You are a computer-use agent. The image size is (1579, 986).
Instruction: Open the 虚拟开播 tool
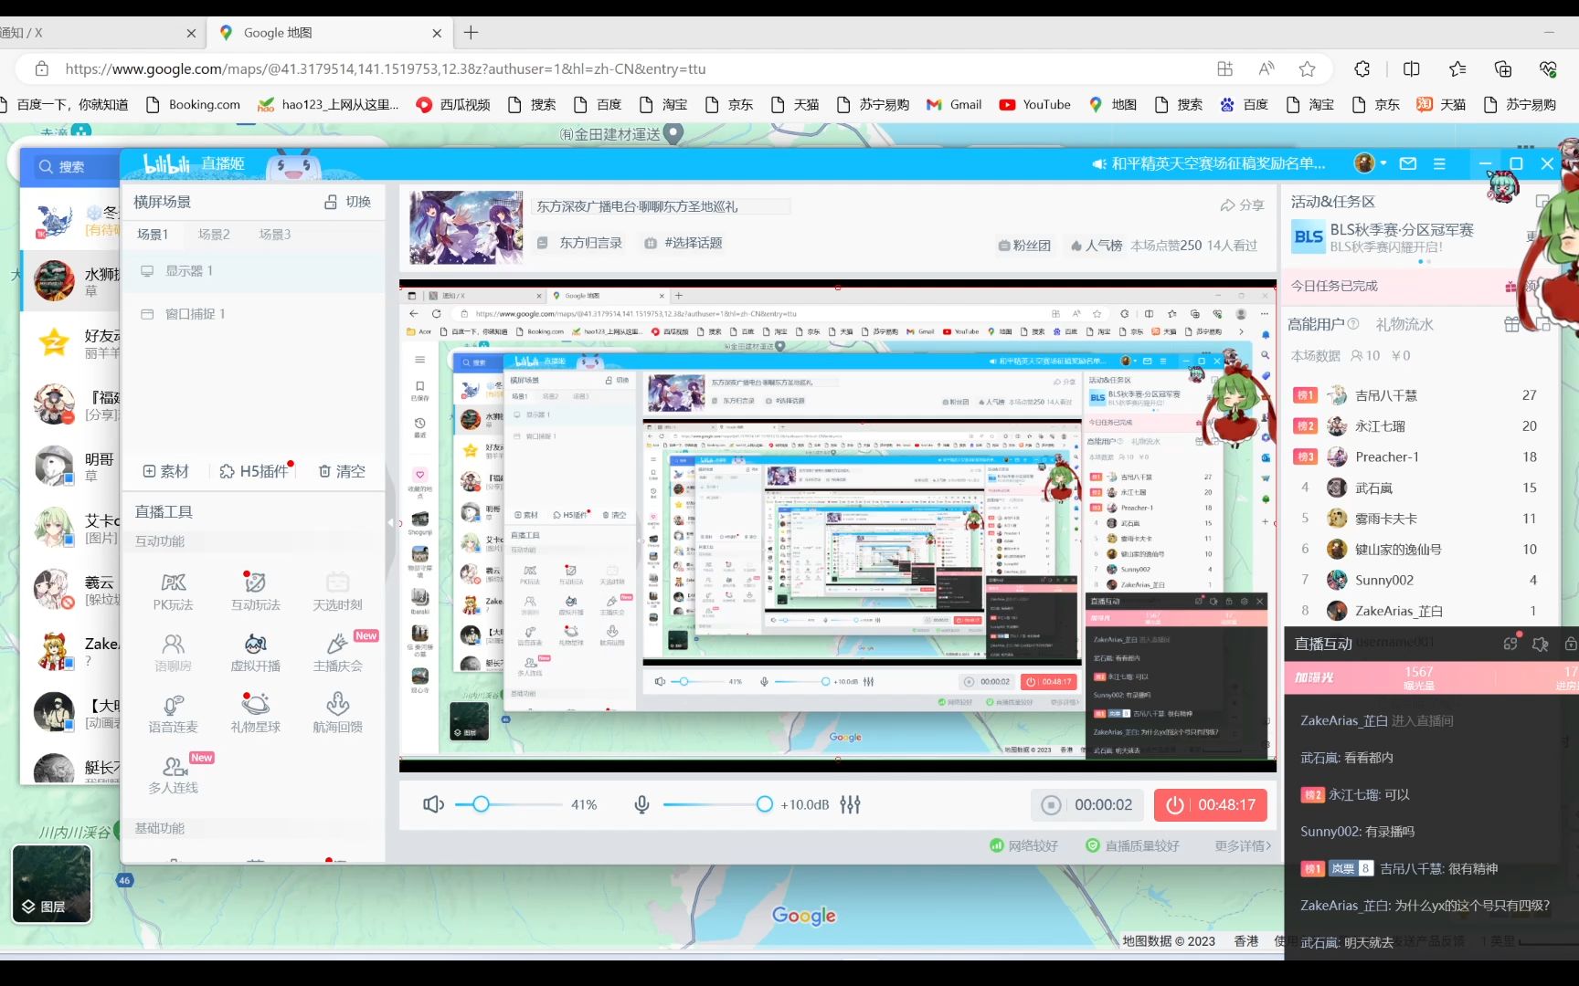(x=255, y=653)
